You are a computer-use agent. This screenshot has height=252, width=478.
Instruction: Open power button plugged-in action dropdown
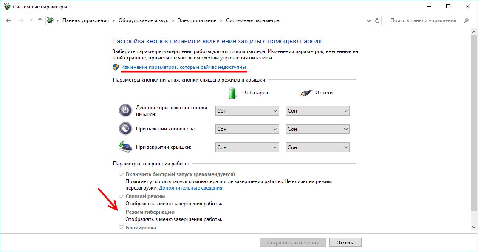coord(318,111)
